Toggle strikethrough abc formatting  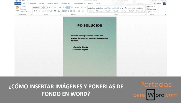click(x=43, y=11)
